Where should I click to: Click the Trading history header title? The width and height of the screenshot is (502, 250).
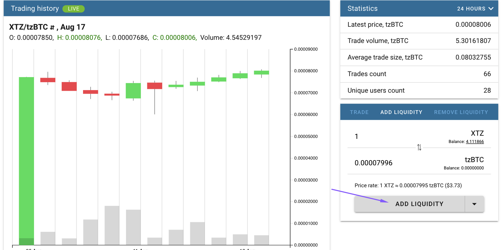coord(35,9)
